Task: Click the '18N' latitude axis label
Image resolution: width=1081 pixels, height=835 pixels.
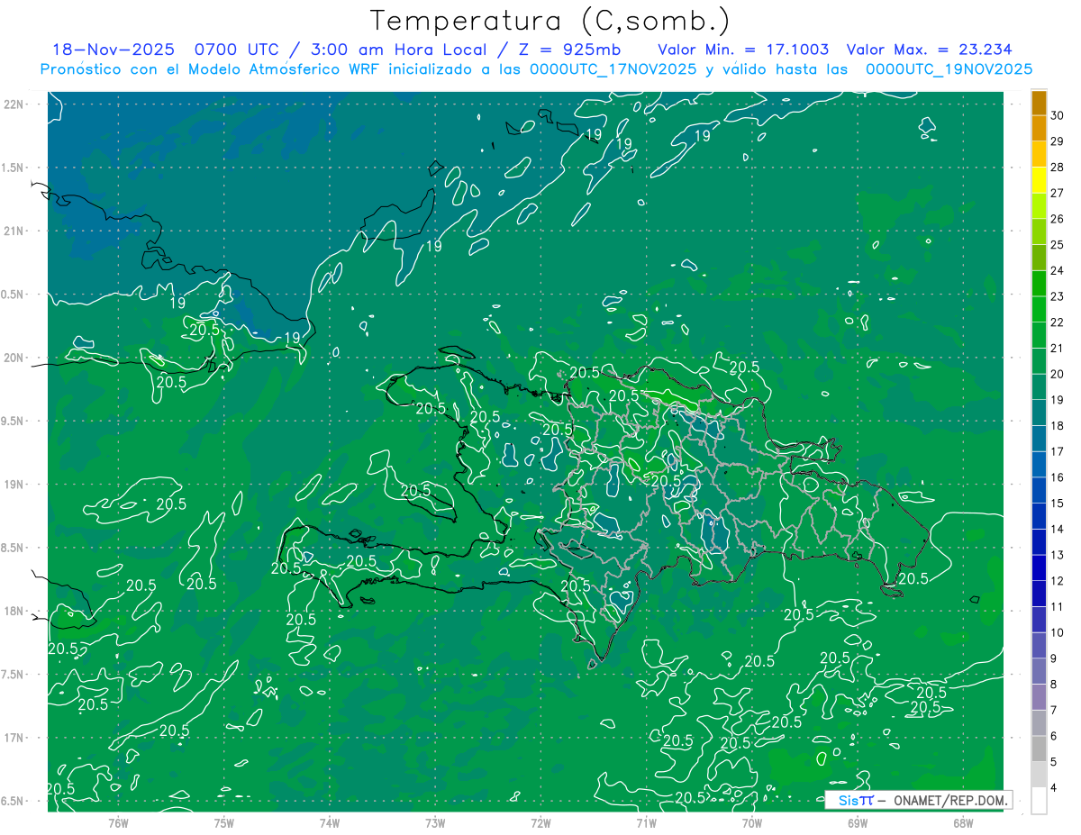Action: pyautogui.click(x=14, y=611)
